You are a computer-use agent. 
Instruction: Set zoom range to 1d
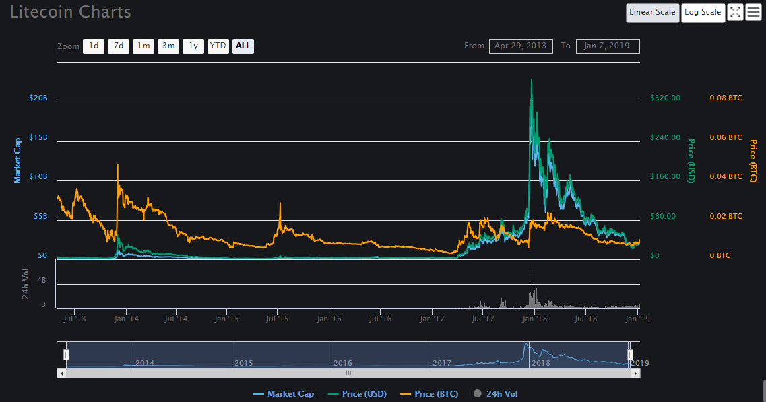94,46
